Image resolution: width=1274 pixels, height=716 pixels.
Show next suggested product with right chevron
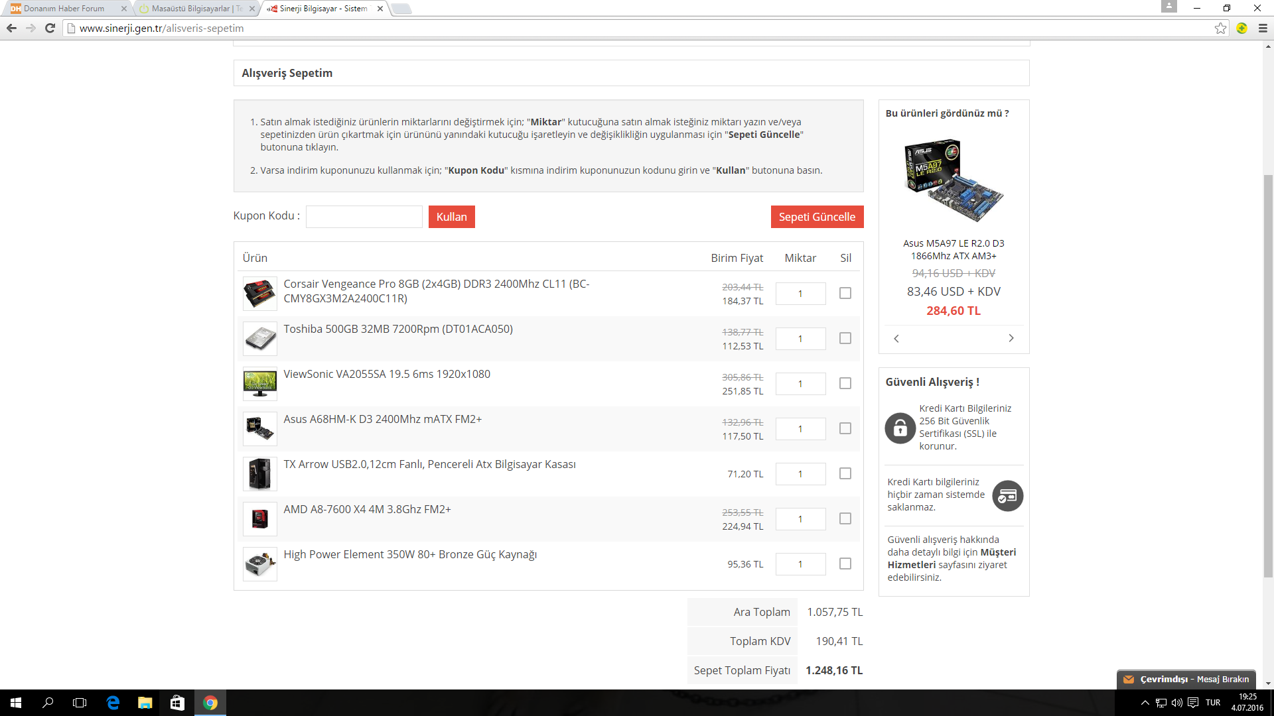[1011, 338]
